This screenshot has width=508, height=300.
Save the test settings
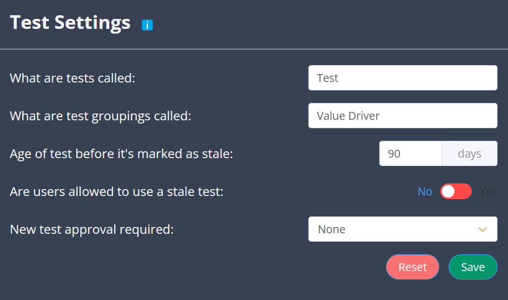pyautogui.click(x=472, y=267)
